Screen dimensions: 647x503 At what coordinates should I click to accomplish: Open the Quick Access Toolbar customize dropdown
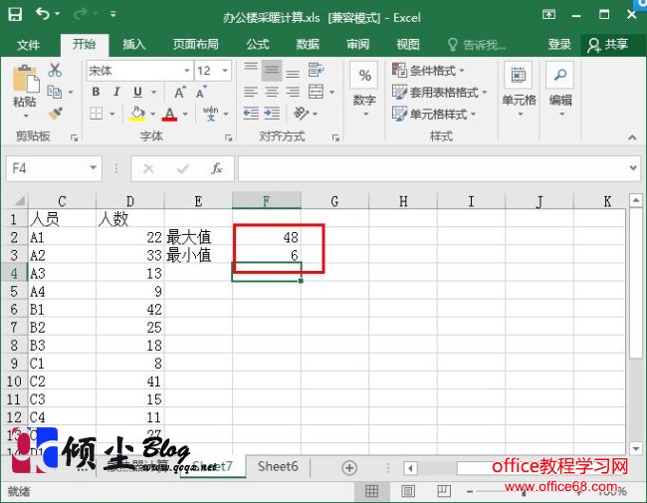pyautogui.click(x=112, y=15)
